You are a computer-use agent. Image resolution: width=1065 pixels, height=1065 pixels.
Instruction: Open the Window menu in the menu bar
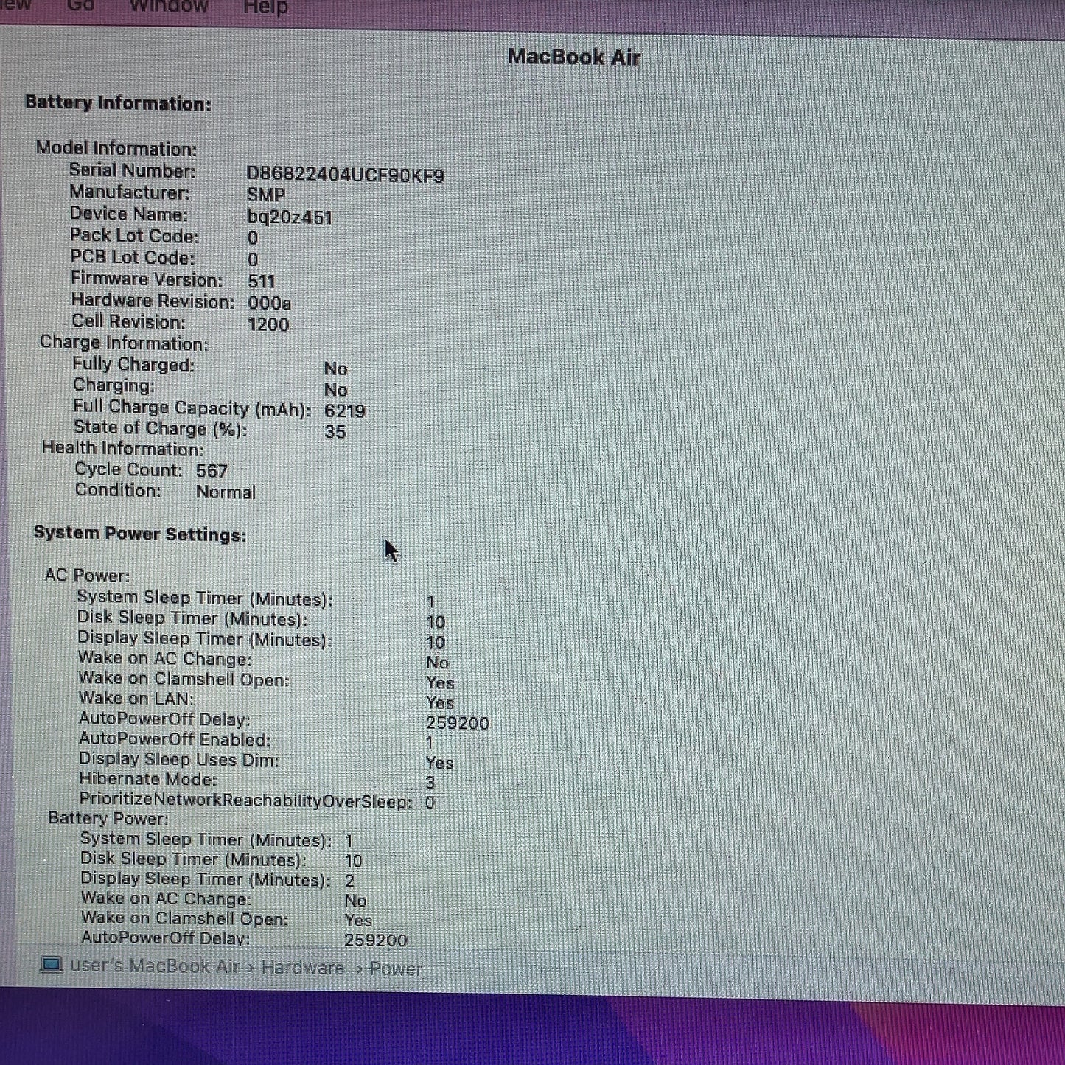point(169,7)
